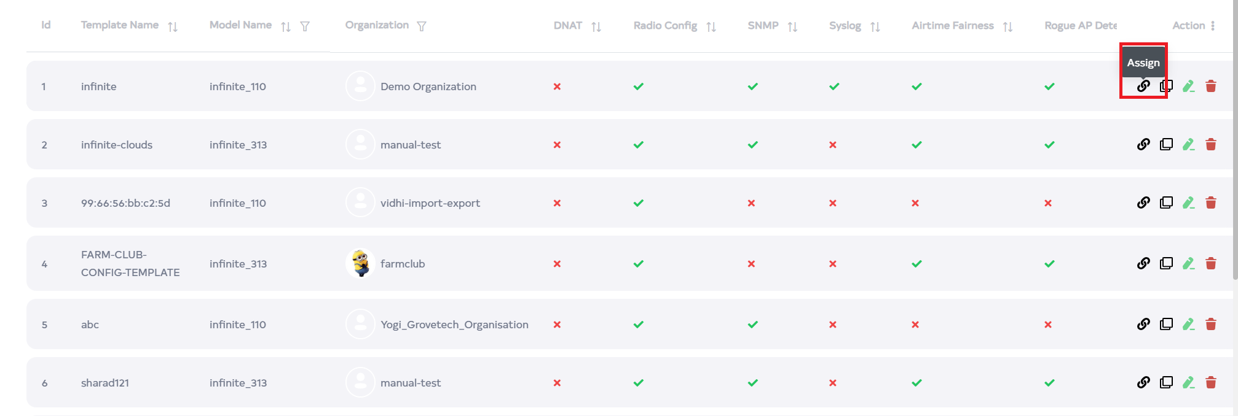Clone the infinite-clouds template via copy icon

[x=1165, y=145]
